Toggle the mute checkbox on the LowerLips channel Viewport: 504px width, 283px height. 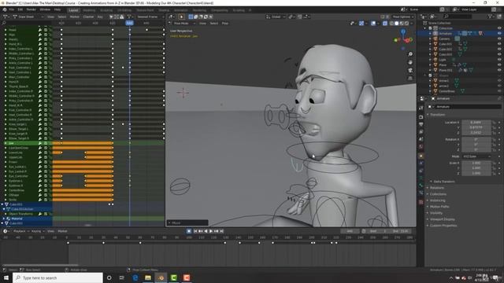[x=46, y=153]
